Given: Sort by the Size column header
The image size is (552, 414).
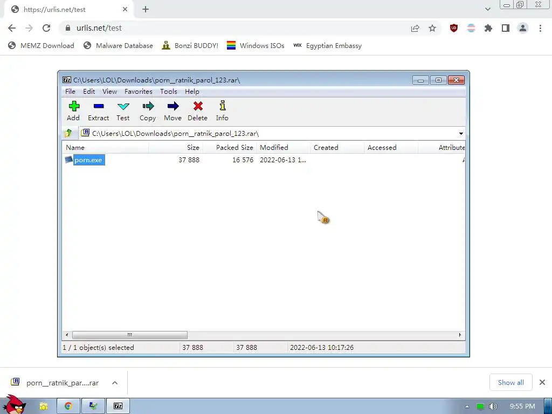Looking at the screenshot, I should tap(176, 148).
